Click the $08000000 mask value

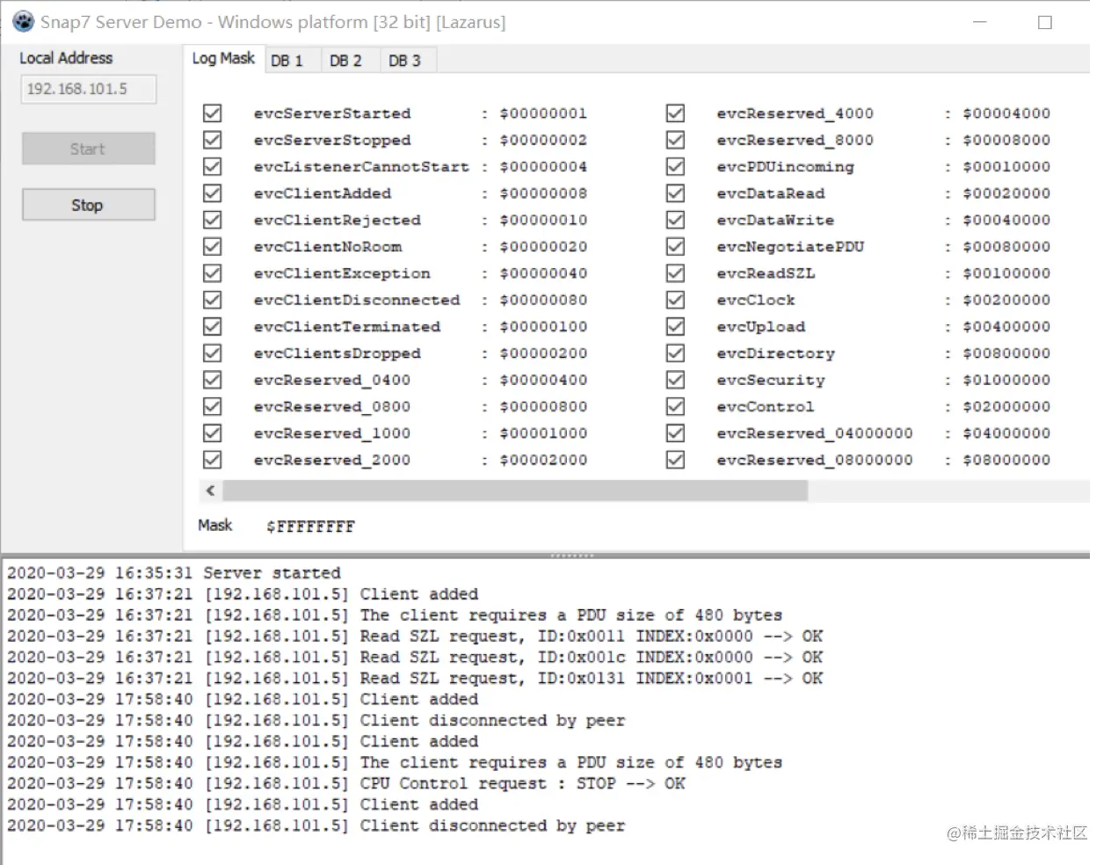point(1006,460)
